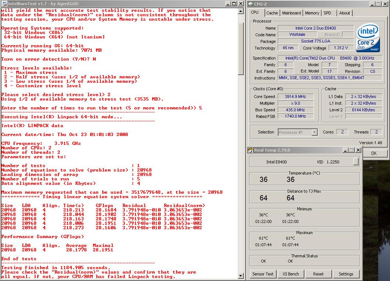This screenshot has width=390, height=281.
Task: Click the 1.312 V core voltage value
Action: [341, 48]
